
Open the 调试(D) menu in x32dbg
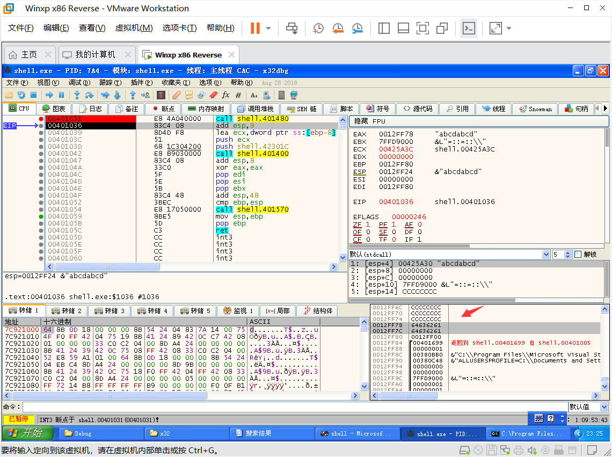point(79,83)
